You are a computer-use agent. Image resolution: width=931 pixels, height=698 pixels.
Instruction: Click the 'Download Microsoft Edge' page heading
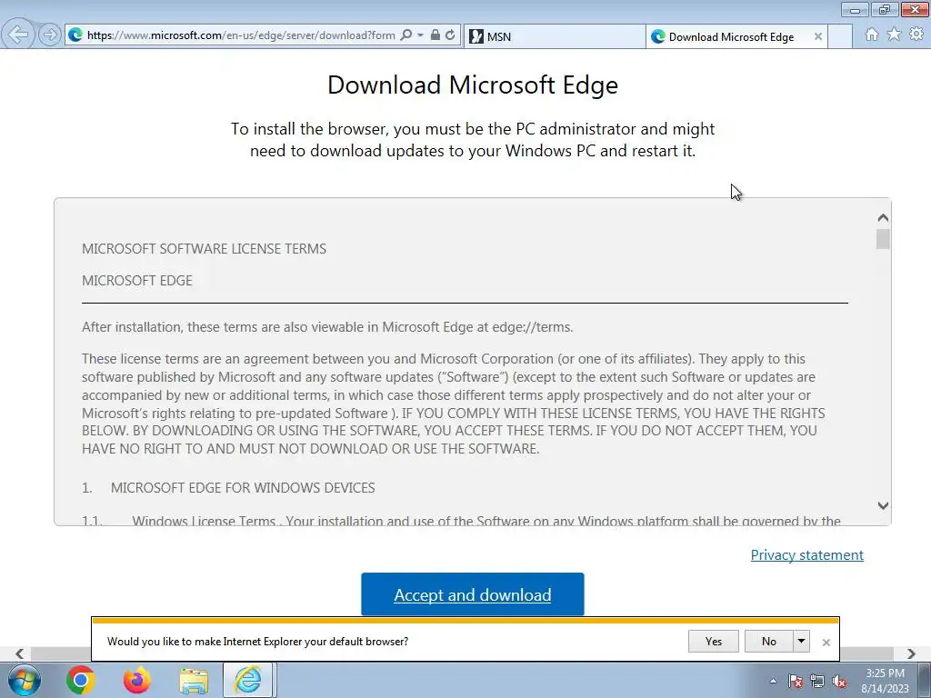473,85
